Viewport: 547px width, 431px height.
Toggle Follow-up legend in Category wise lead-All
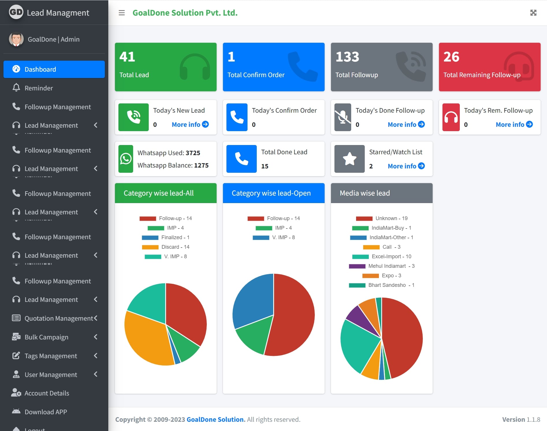(166, 218)
